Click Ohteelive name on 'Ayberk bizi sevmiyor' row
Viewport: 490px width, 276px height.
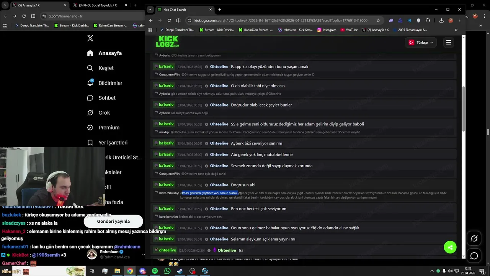click(x=219, y=143)
